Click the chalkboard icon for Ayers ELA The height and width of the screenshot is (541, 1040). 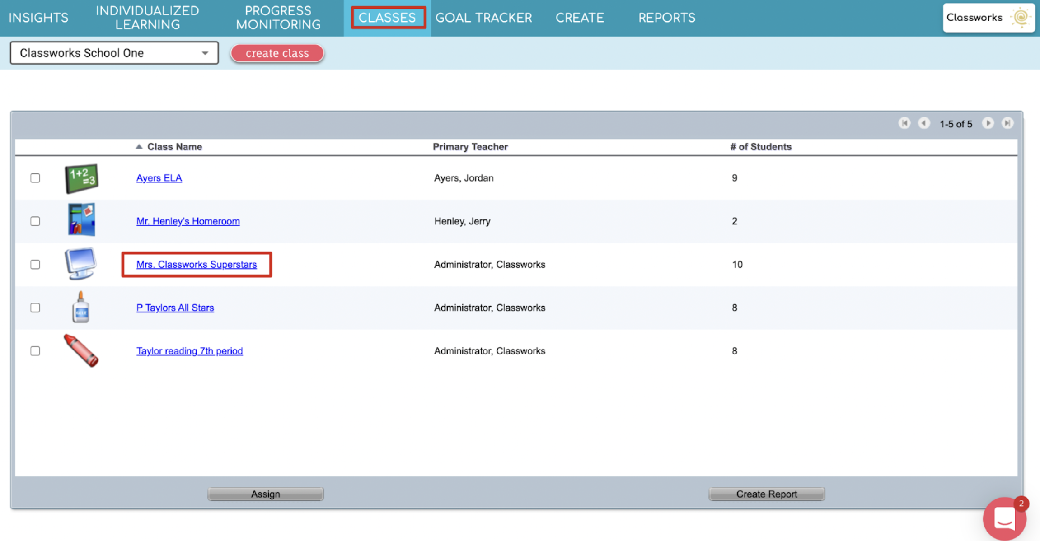point(81,178)
